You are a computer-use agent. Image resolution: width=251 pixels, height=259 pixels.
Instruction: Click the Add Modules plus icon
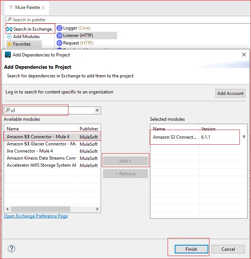9,37
